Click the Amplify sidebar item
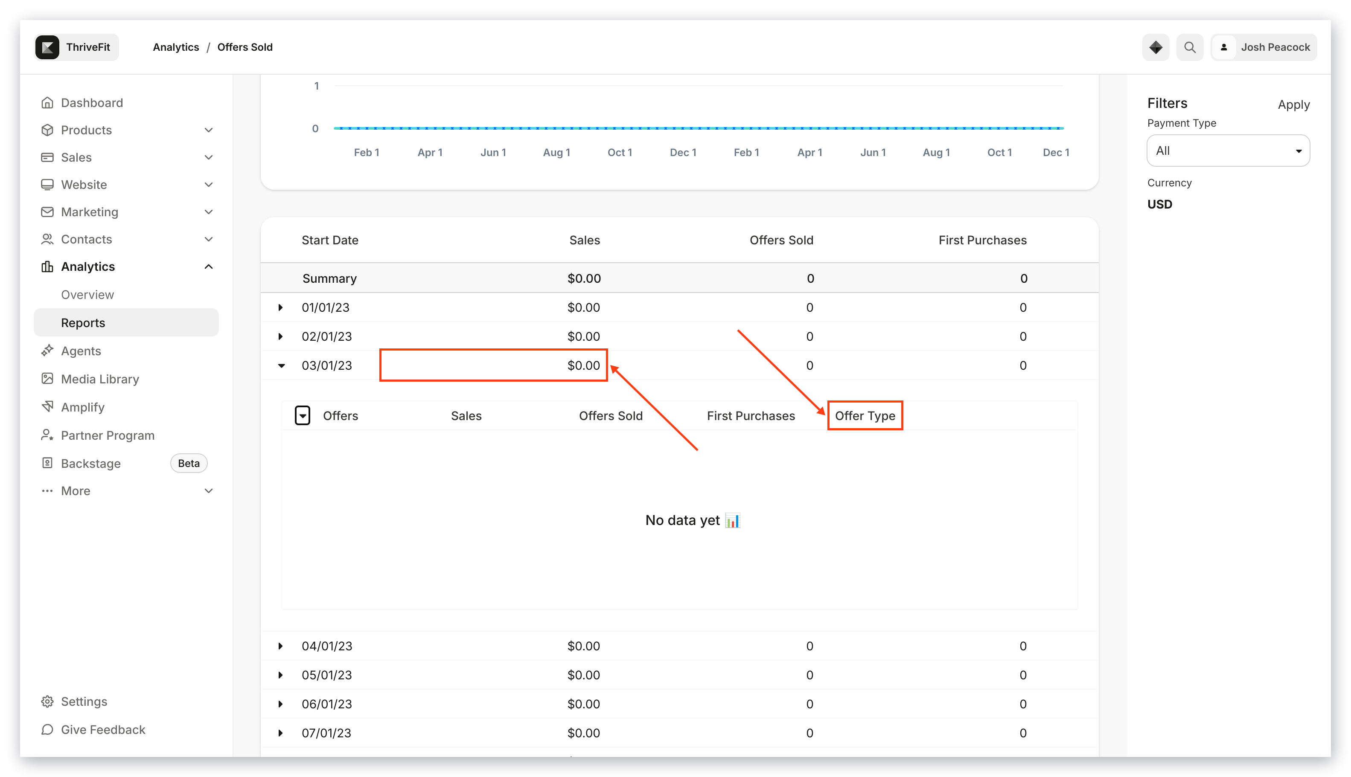Image resolution: width=1351 pixels, height=777 pixels. pos(83,407)
